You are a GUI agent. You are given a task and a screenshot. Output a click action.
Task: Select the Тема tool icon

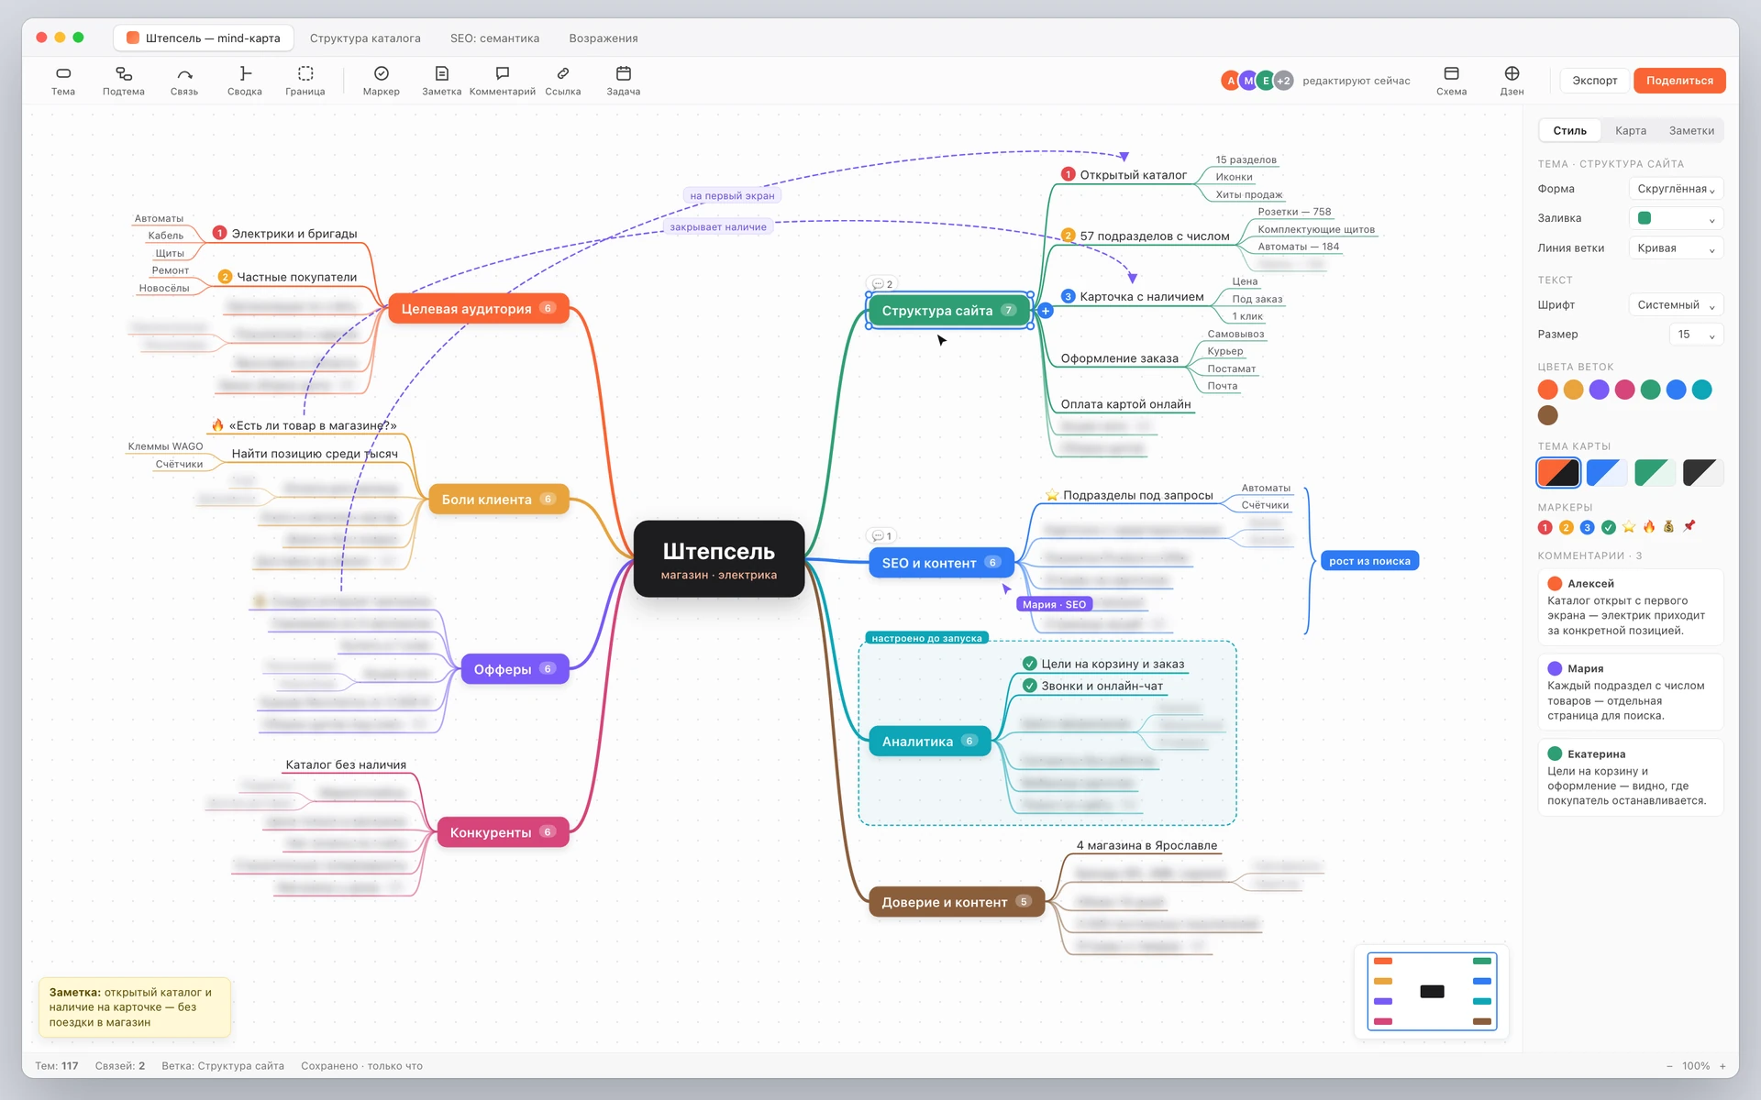[63, 73]
